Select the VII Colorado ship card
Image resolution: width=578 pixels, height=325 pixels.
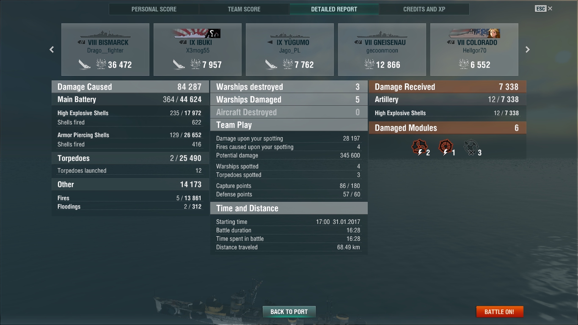[x=474, y=50]
